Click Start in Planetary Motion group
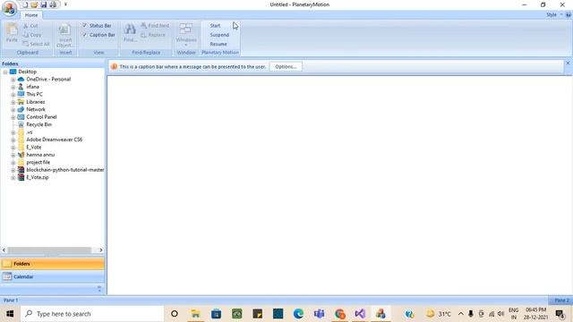 (x=215, y=26)
